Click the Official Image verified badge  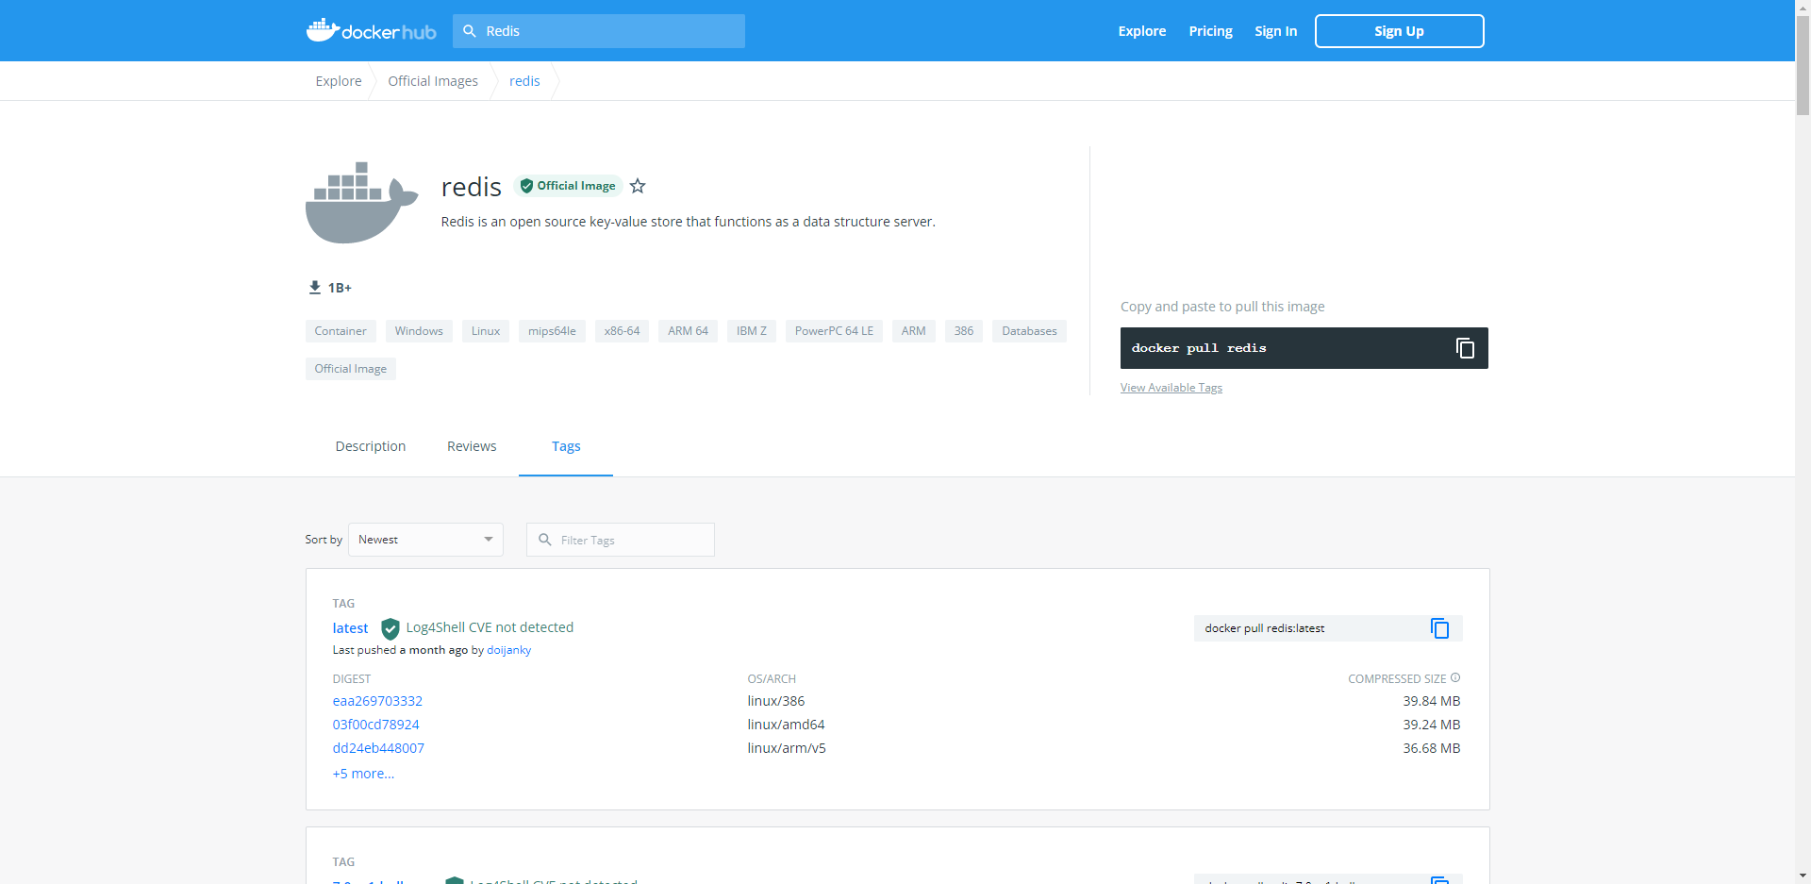tap(567, 186)
